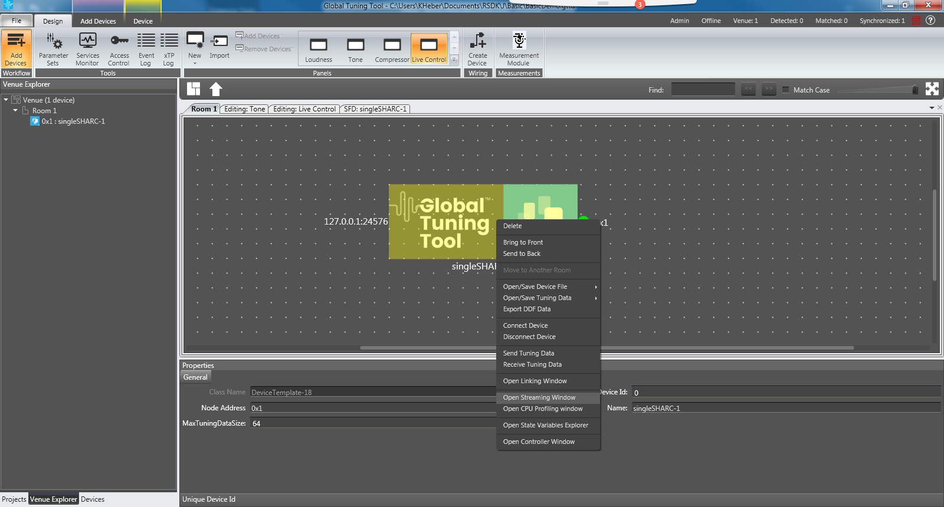Click the Find input field
944x507 pixels.
(703, 89)
